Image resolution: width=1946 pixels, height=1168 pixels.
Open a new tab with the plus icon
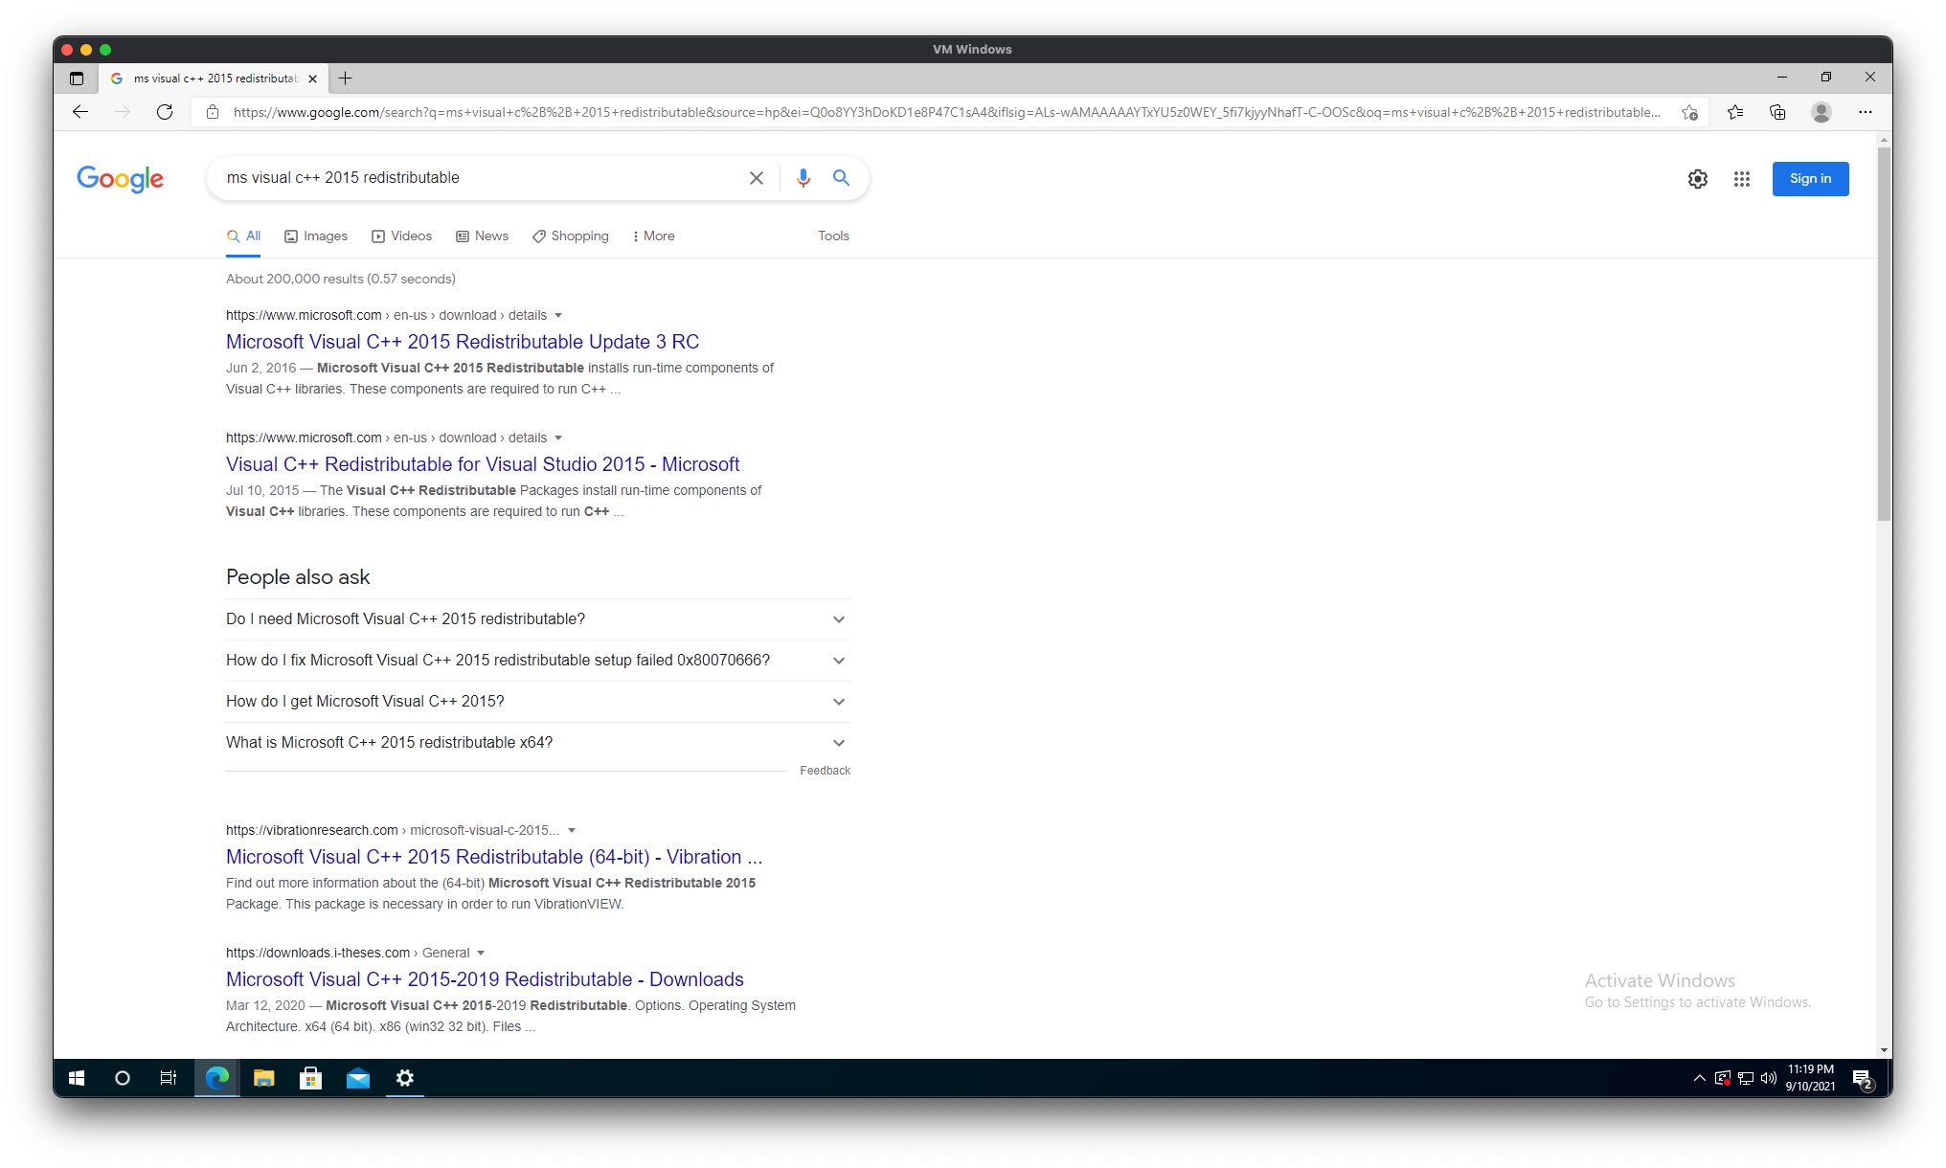[346, 79]
